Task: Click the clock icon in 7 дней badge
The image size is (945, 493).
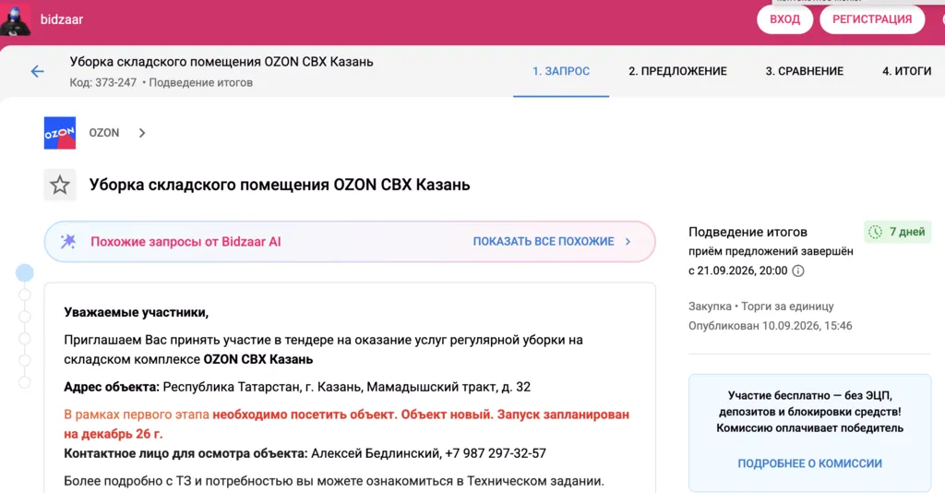Action: click(875, 232)
